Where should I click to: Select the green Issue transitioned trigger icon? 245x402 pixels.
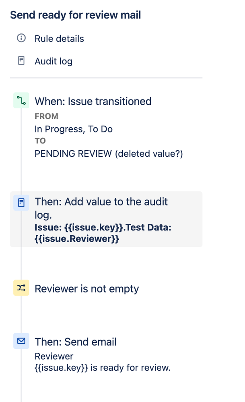point(21,100)
